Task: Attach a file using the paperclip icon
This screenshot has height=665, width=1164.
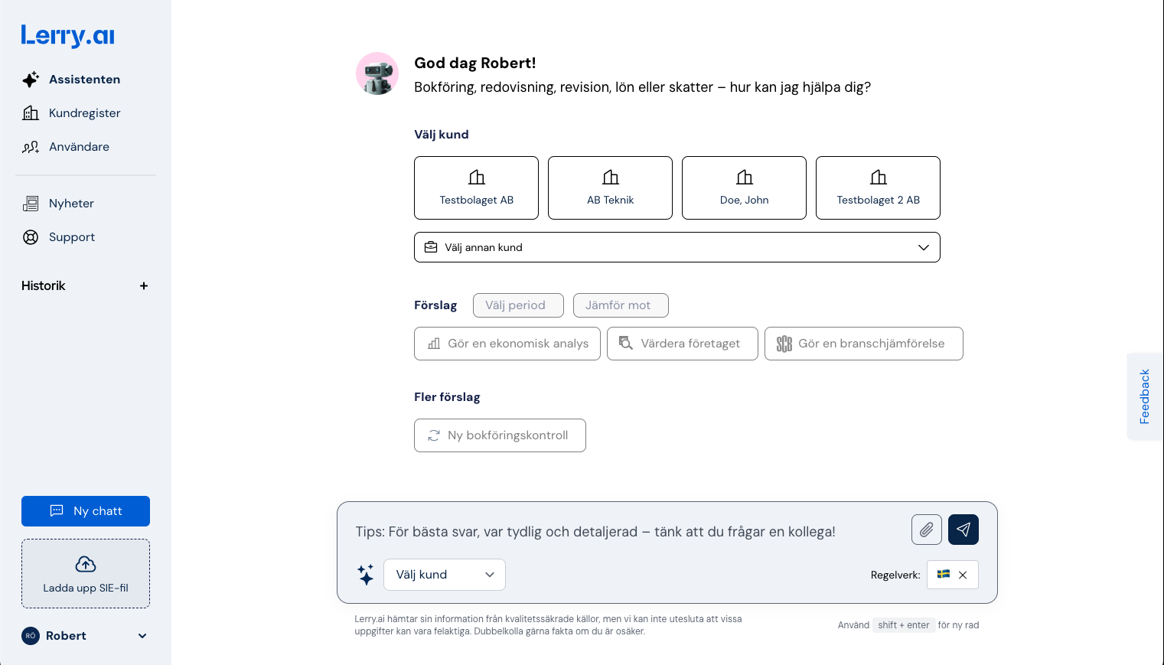Action: (926, 529)
